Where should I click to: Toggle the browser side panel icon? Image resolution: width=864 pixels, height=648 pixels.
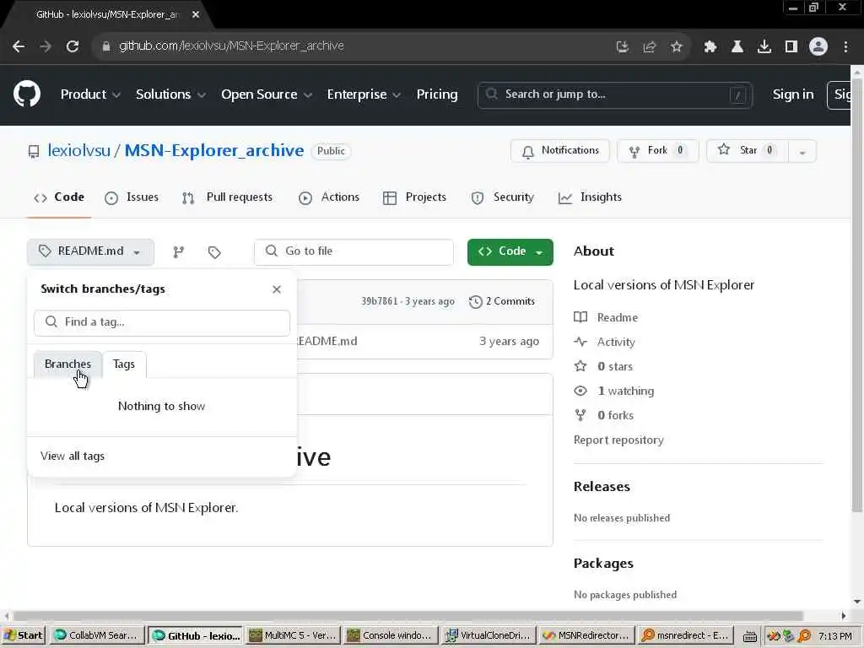791,47
